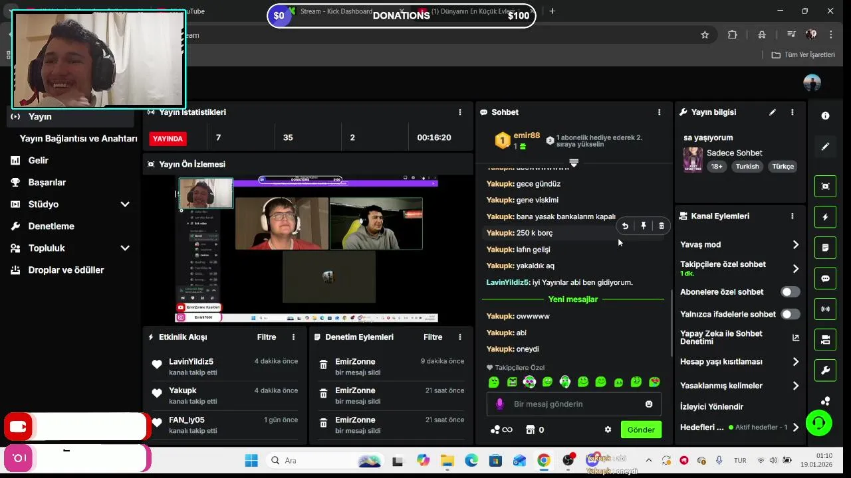This screenshot has width=851, height=478.
Task: Click the Turkish tag in stream info
Action: coord(747,167)
